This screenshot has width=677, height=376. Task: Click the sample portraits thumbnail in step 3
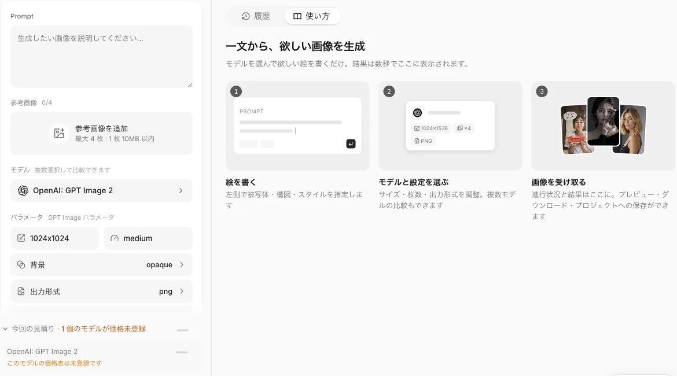pyautogui.click(x=603, y=126)
